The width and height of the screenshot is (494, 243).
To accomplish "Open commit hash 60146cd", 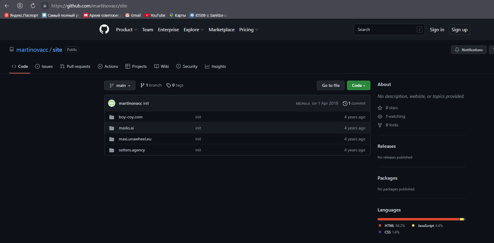I will tap(303, 104).
